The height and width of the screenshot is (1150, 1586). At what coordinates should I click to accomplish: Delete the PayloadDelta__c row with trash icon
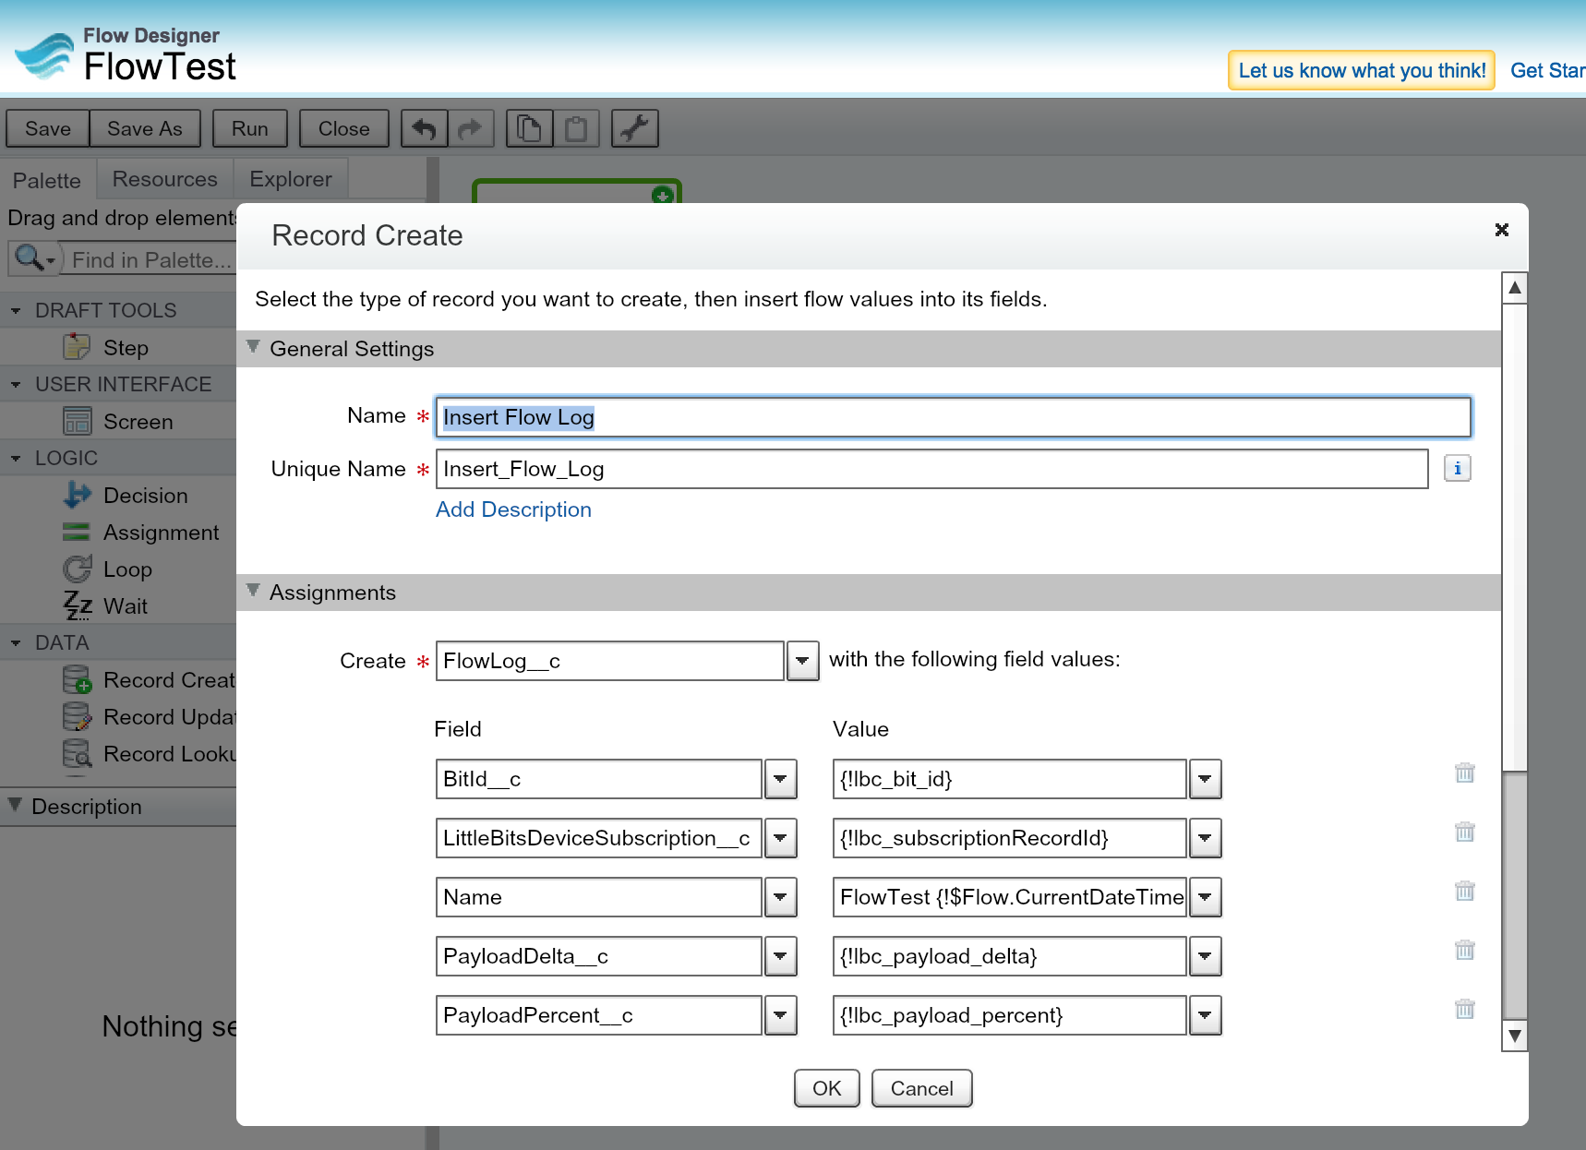1464,951
